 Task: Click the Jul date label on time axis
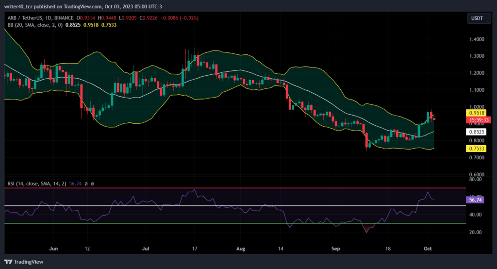pos(146,249)
